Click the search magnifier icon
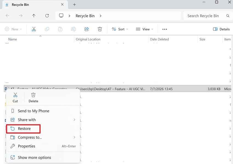The height and width of the screenshot is (164, 233). (228, 16)
